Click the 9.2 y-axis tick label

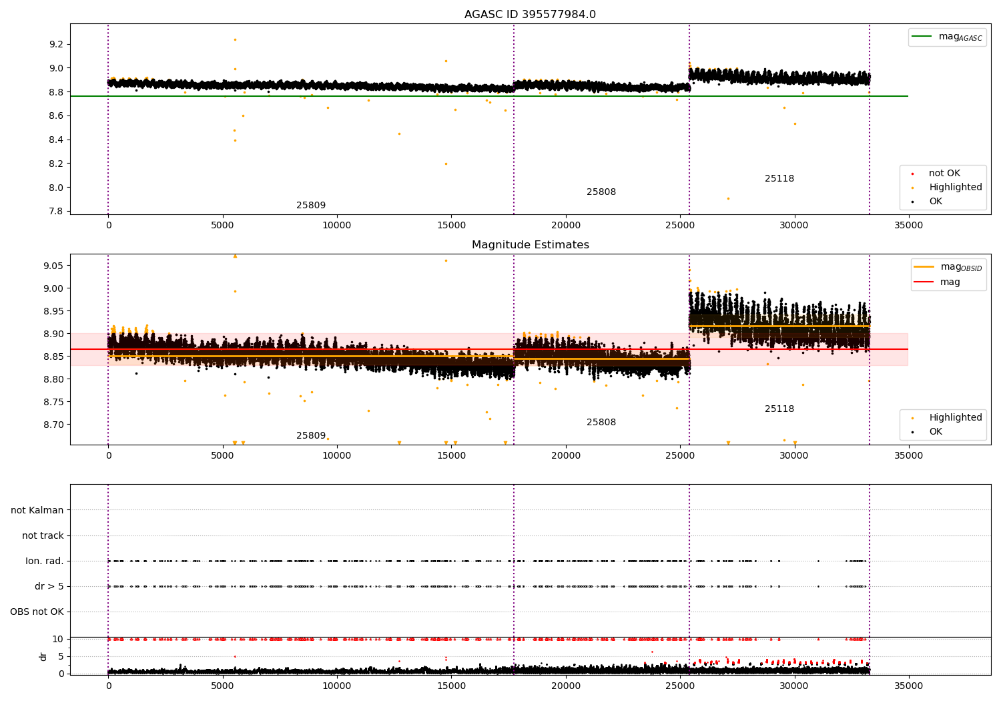coord(57,44)
